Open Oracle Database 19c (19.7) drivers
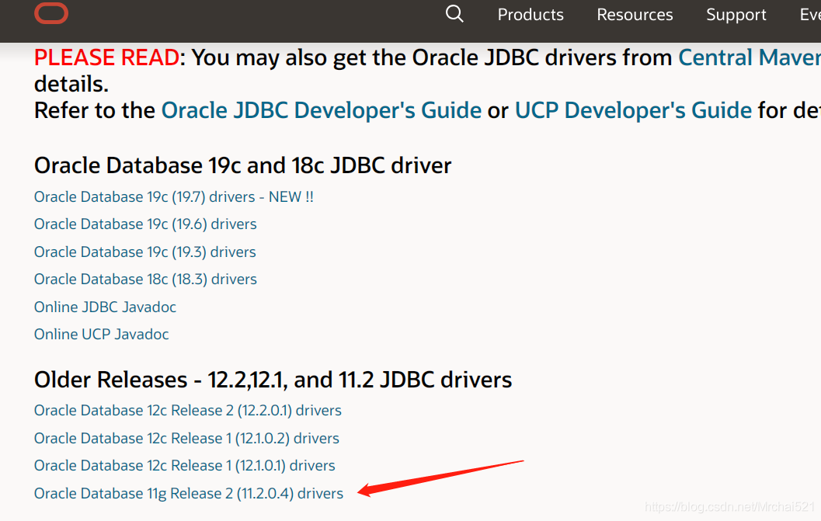The height and width of the screenshot is (521, 821). click(x=174, y=197)
